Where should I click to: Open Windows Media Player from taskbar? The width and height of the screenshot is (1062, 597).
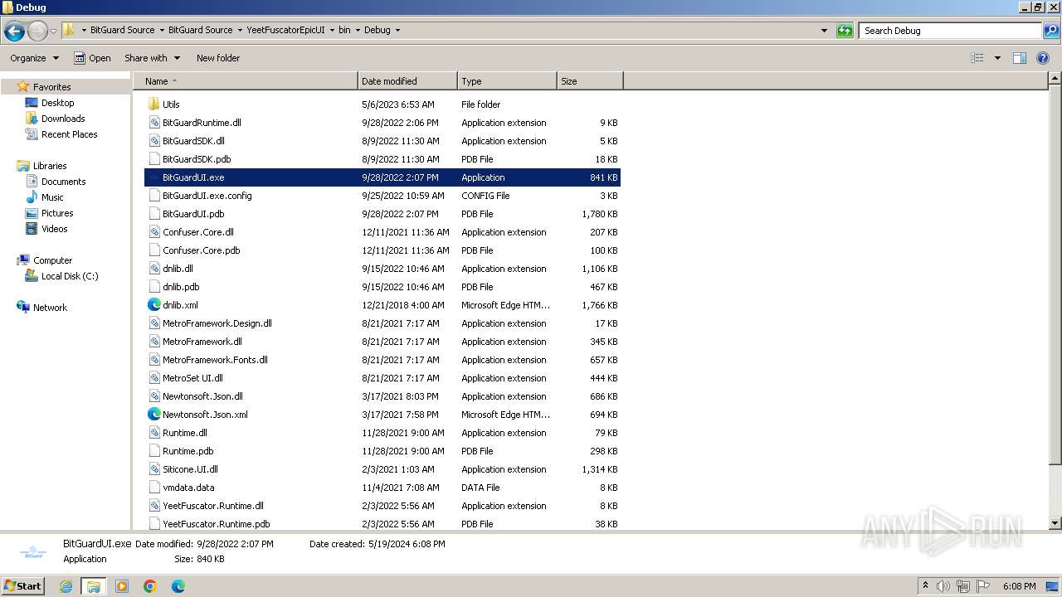(122, 586)
